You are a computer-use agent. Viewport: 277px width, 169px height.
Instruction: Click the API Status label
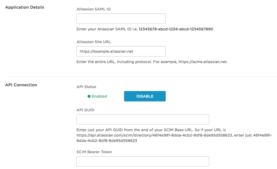click(x=86, y=87)
